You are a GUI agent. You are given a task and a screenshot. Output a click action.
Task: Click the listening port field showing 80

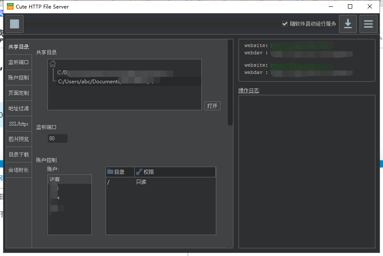58,138
